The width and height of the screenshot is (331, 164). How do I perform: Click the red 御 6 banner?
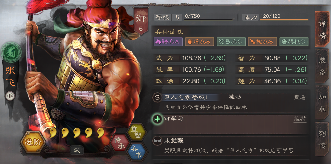point(141,21)
